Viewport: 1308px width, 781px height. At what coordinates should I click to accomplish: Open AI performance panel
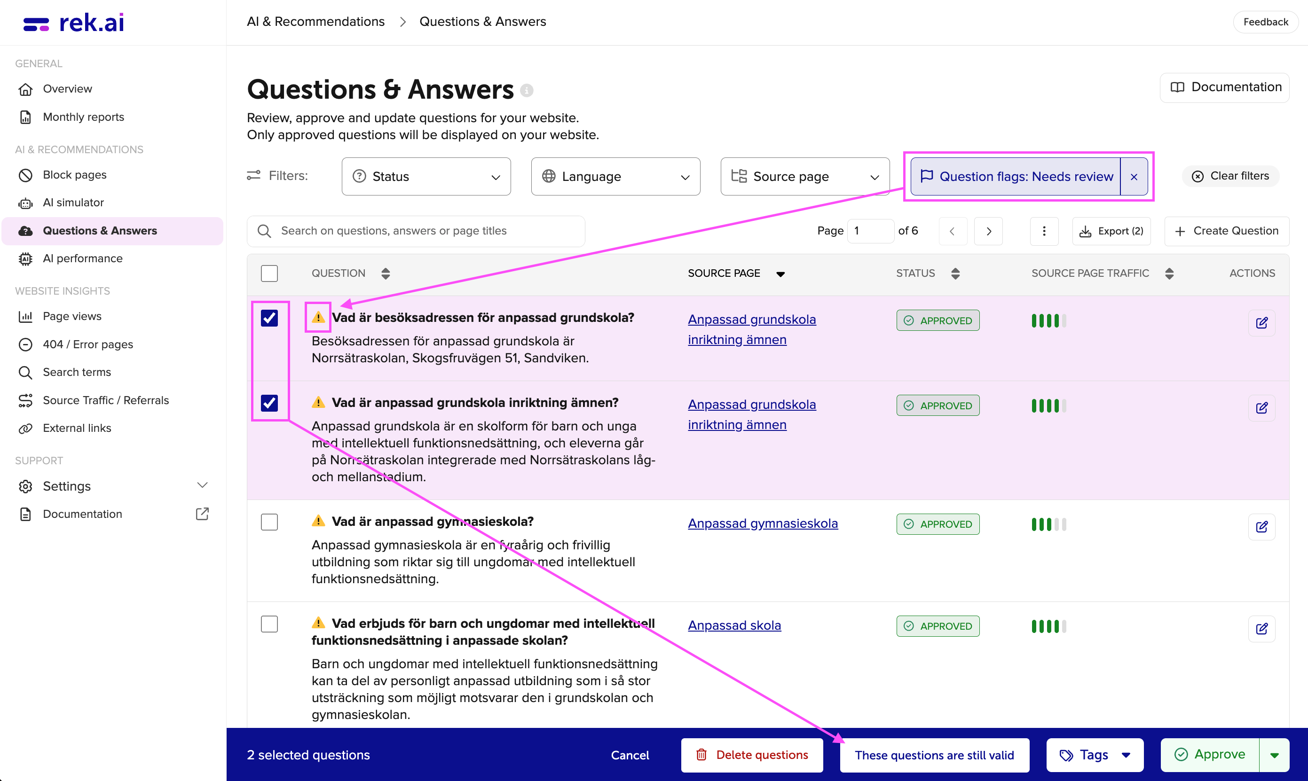click(x=83, y=258)
